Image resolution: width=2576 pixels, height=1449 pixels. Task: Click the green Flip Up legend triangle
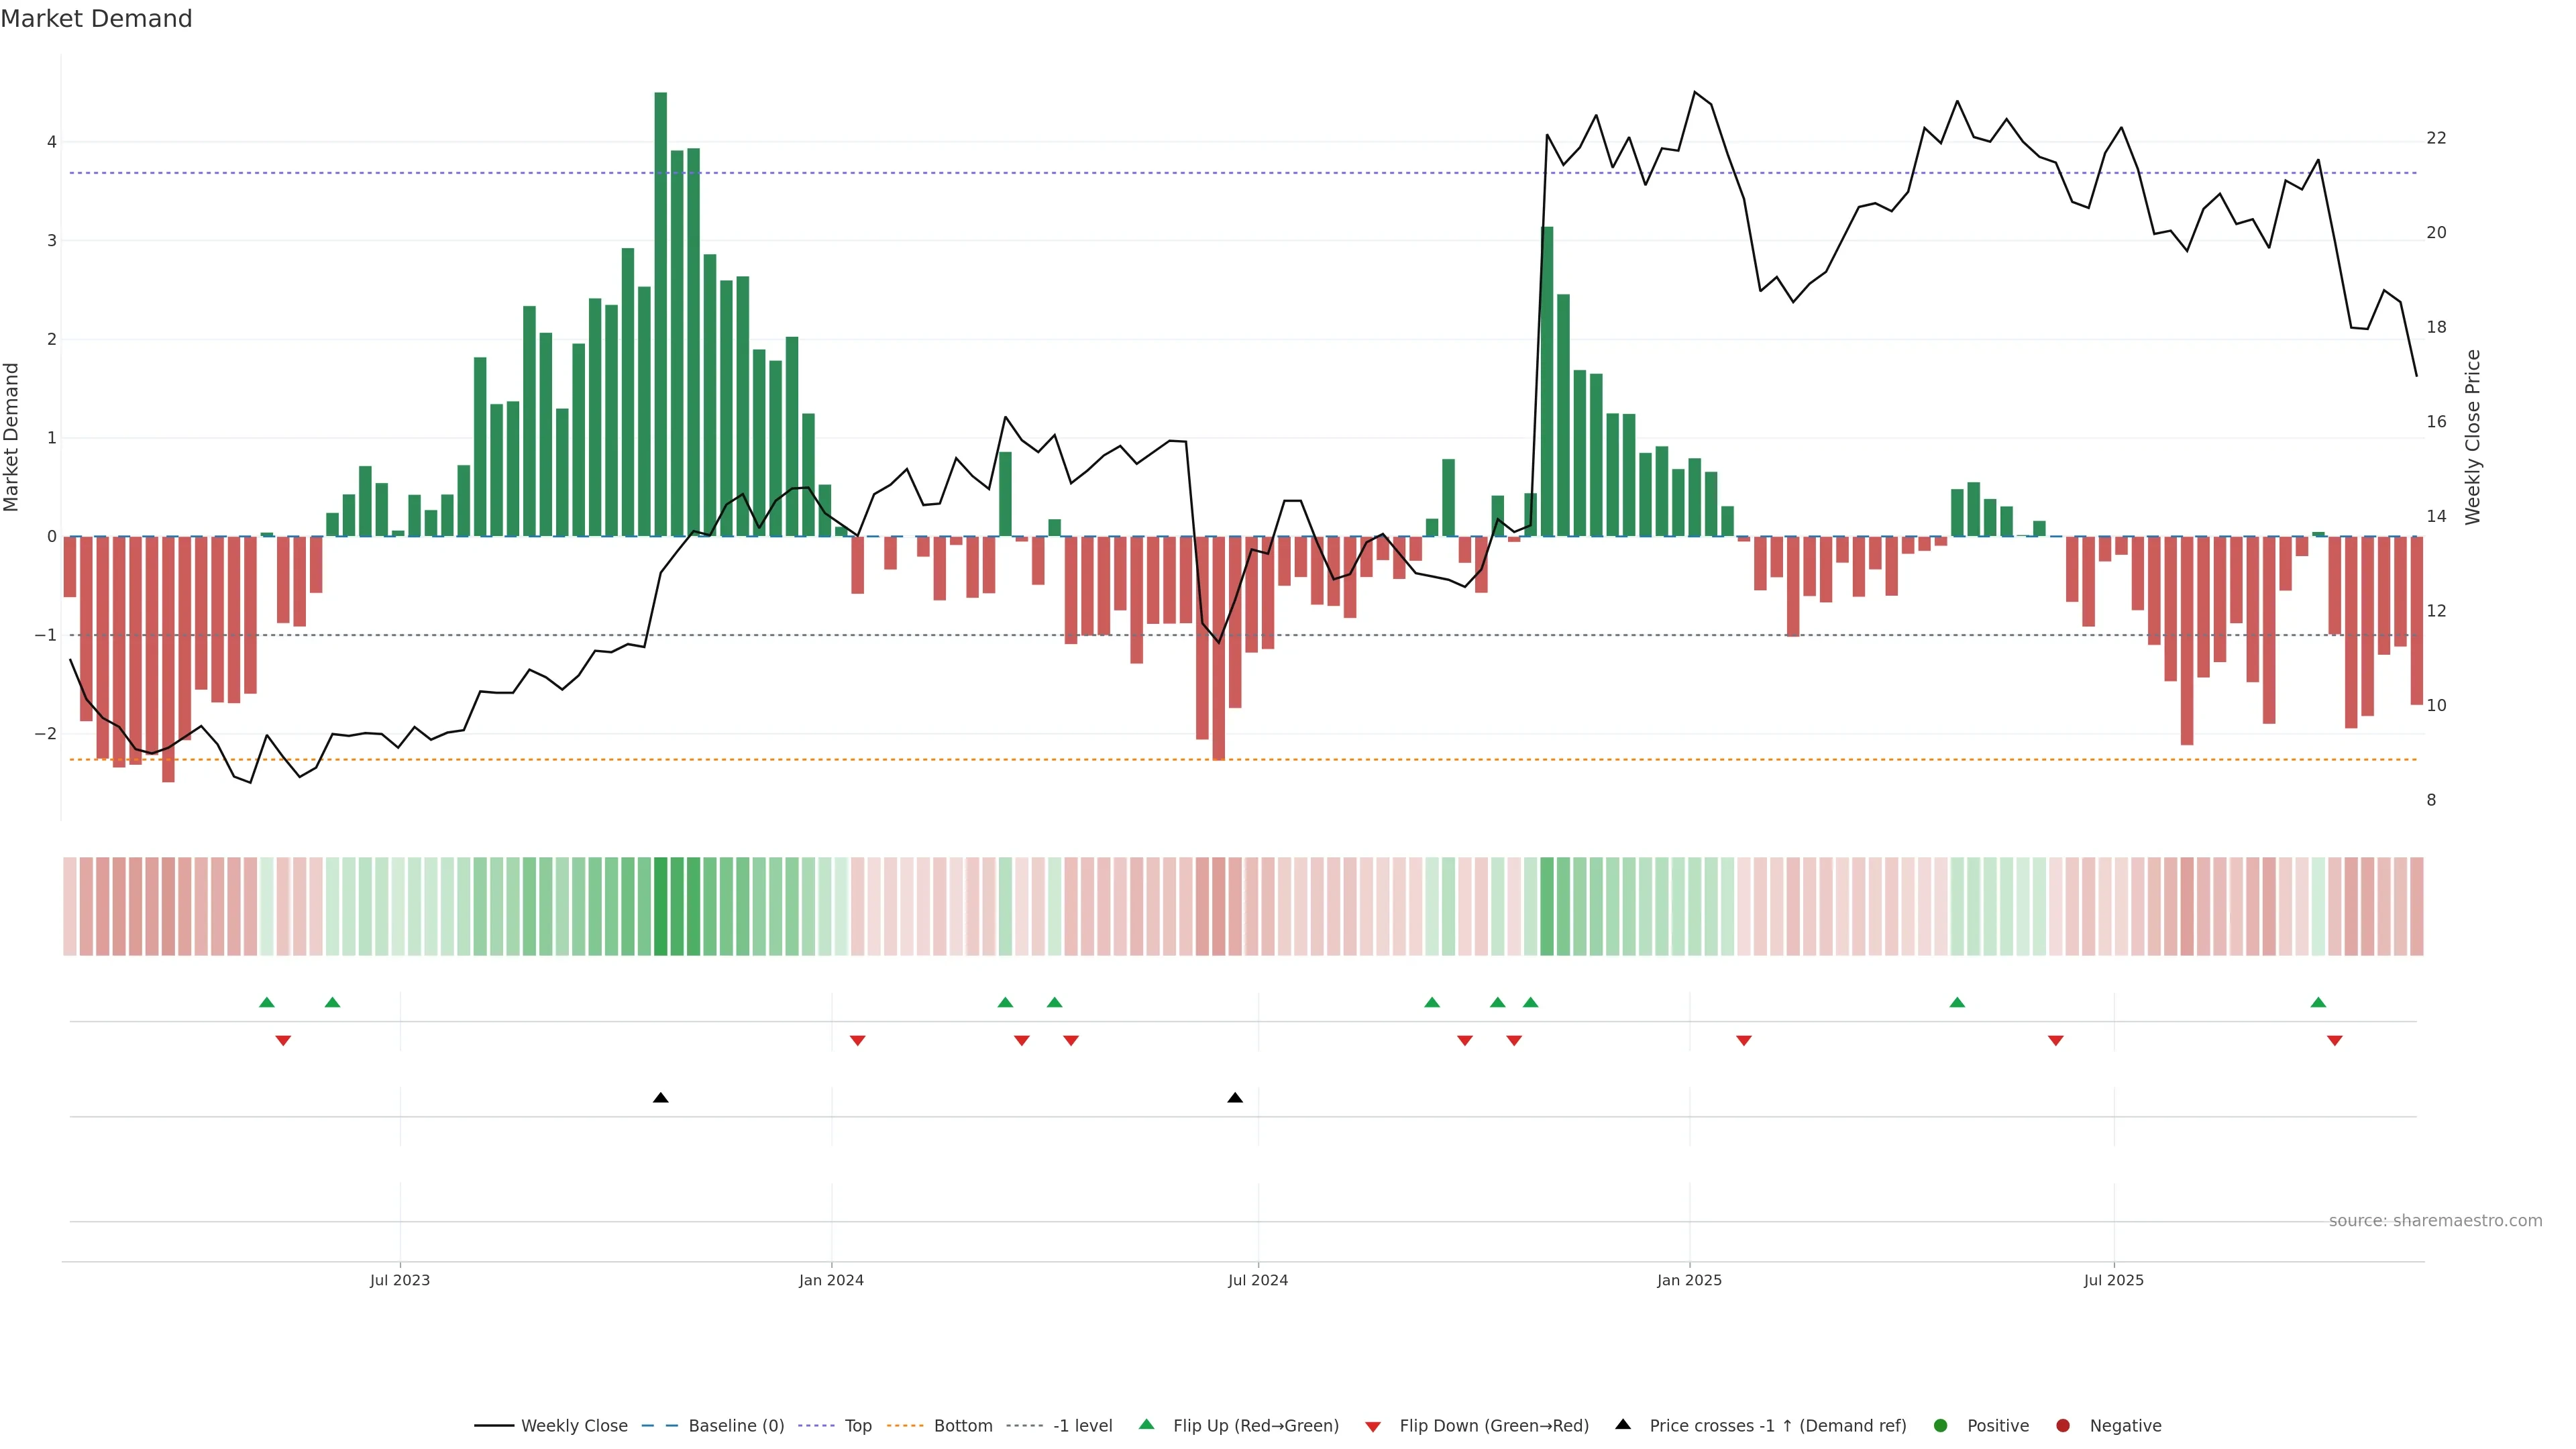coord(1146,1424)
